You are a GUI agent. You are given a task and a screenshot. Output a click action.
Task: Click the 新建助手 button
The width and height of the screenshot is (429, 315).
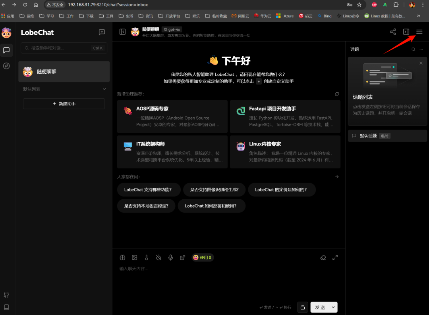tap(64, 104)
